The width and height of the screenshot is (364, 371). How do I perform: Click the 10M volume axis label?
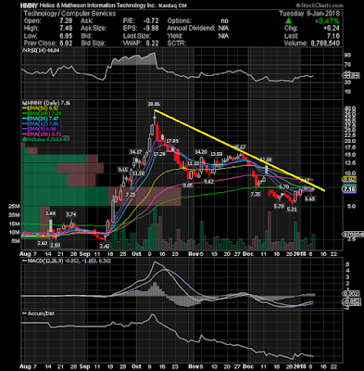pyautogui.click(x=14, y=233)
